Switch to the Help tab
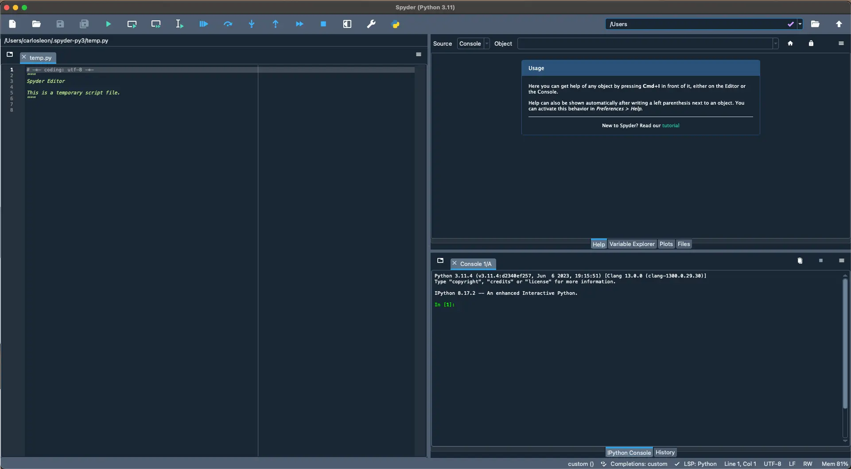851x469 pixels. pos(598,244)
